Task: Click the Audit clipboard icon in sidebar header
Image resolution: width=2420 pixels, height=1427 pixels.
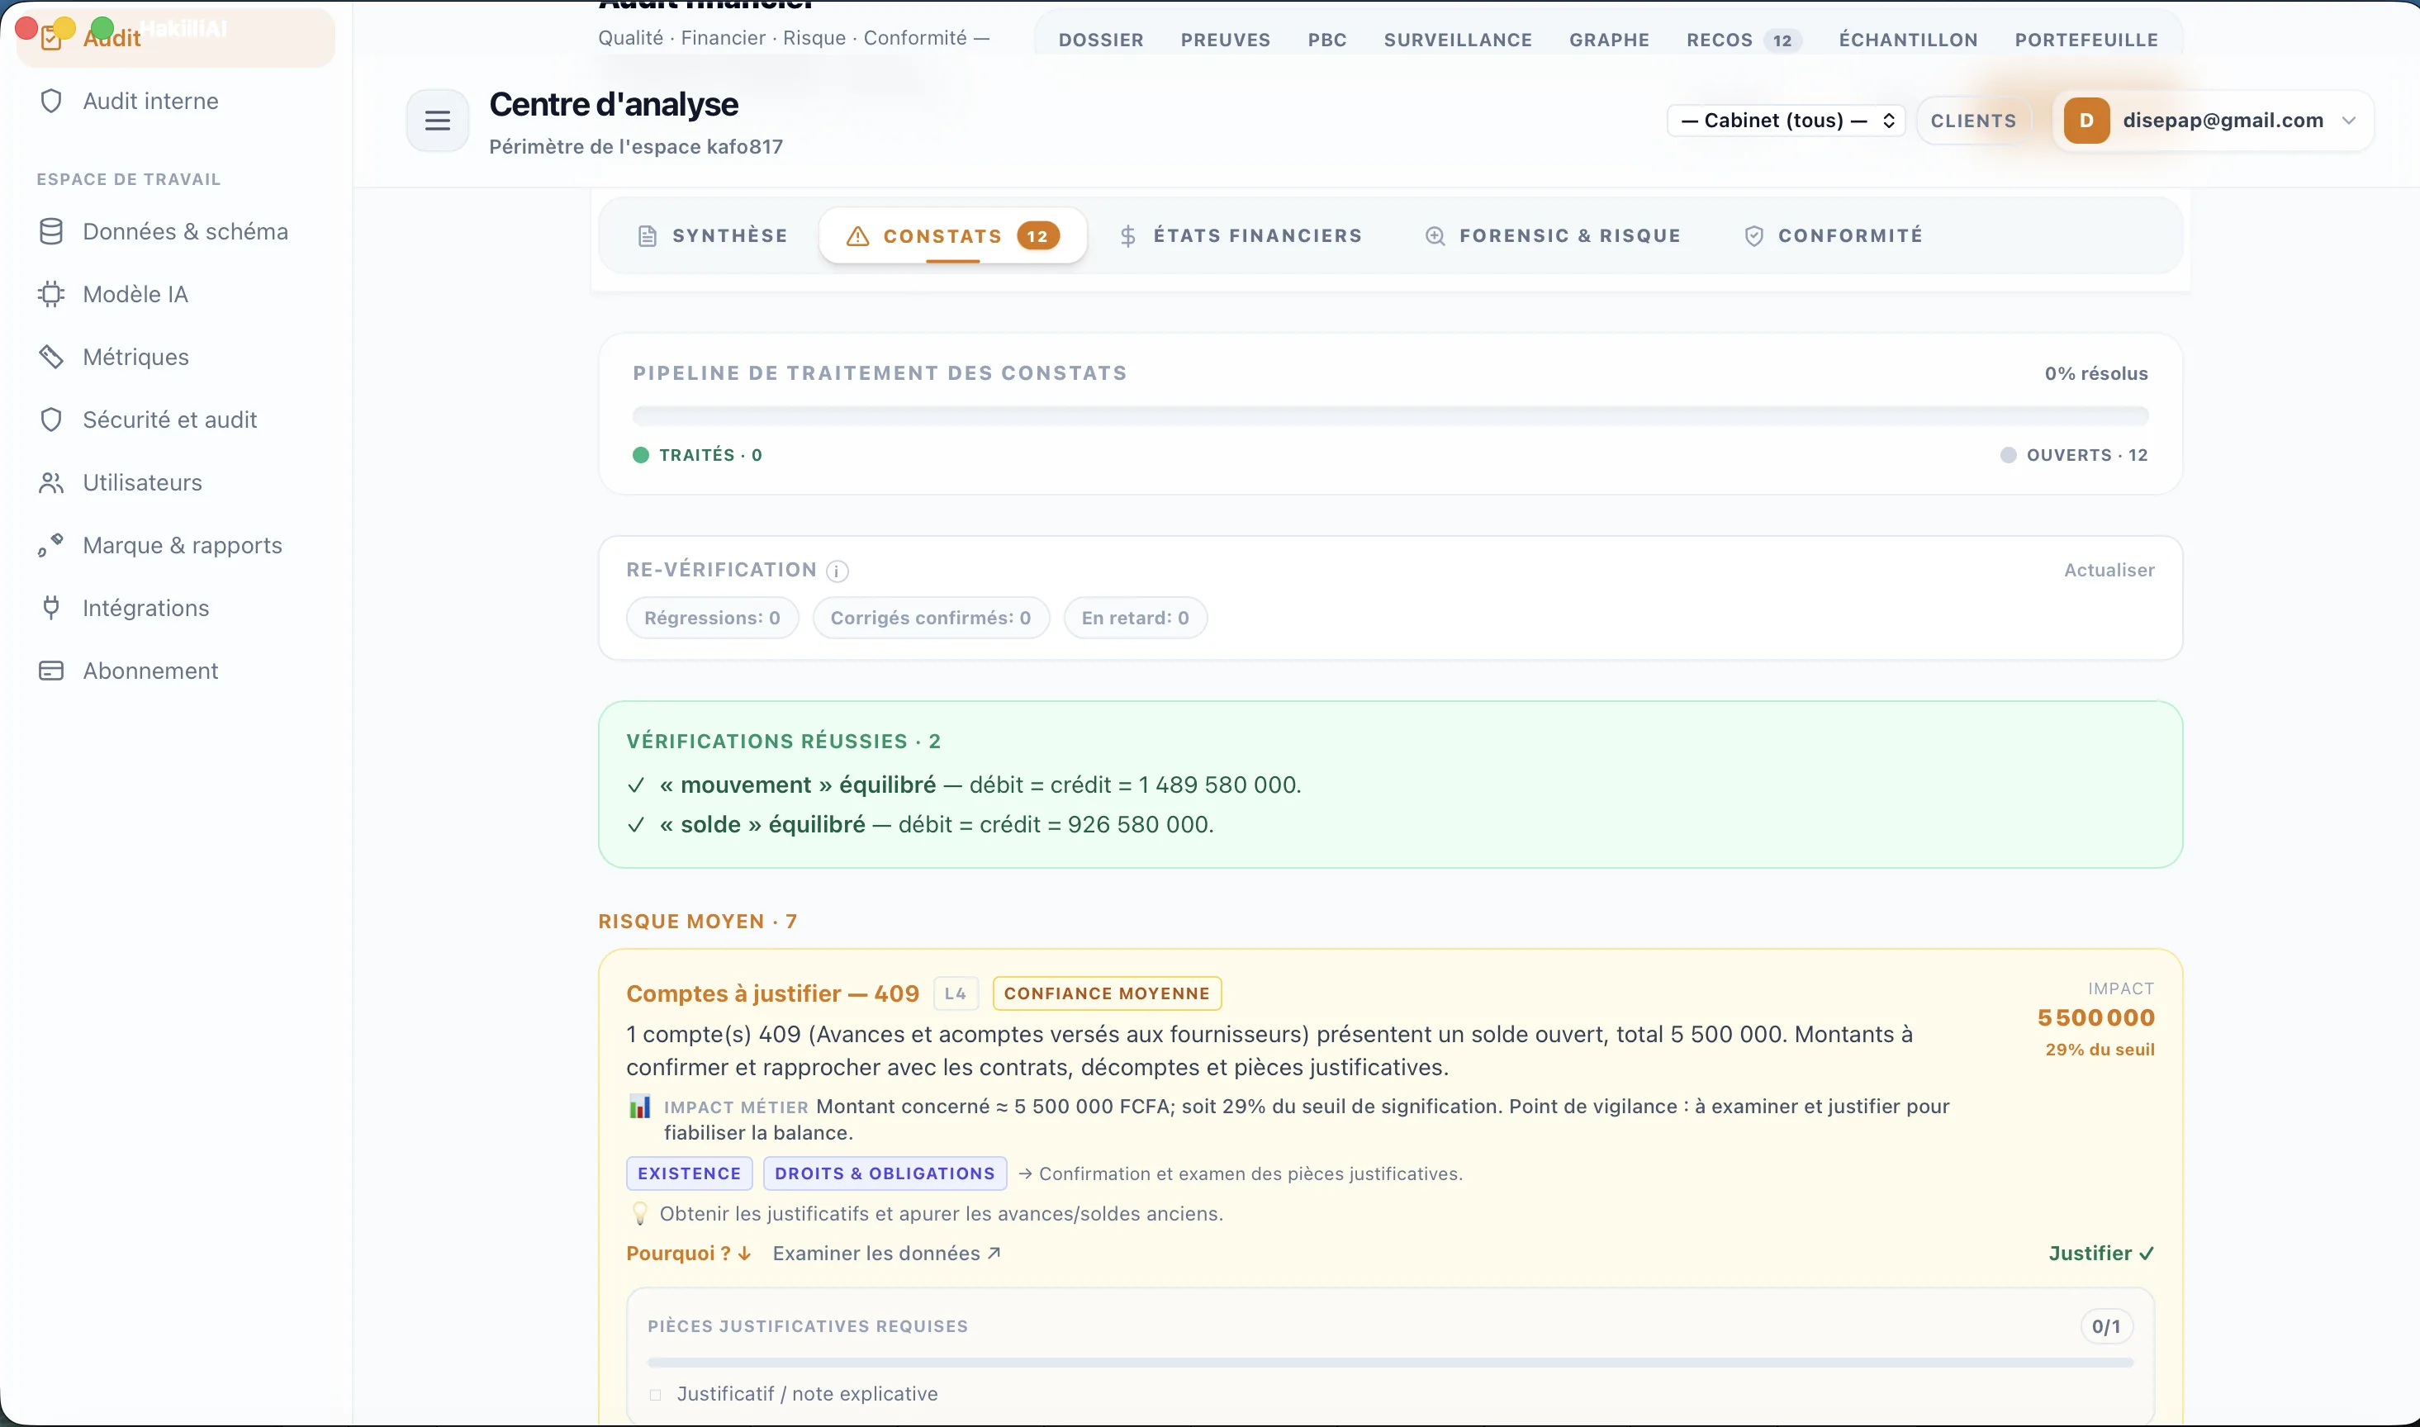Action: (52, 40)
